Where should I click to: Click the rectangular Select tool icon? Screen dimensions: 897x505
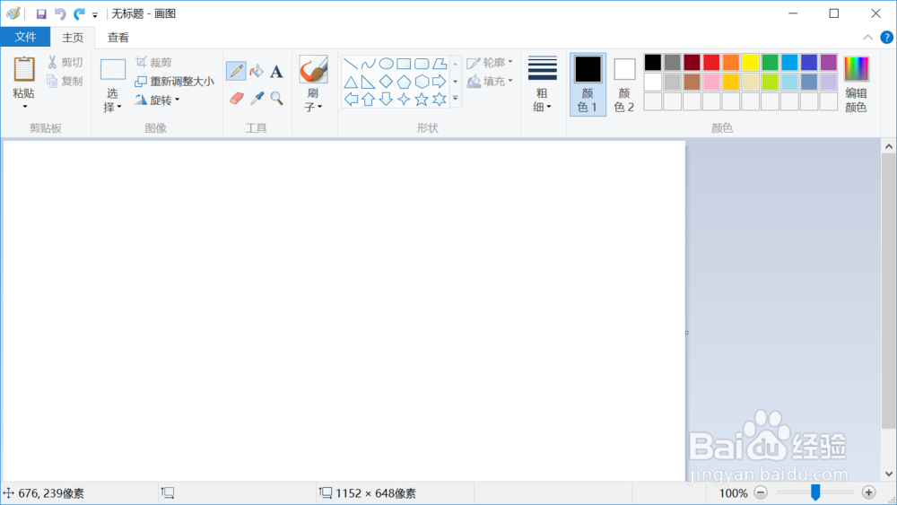(113, 70)
